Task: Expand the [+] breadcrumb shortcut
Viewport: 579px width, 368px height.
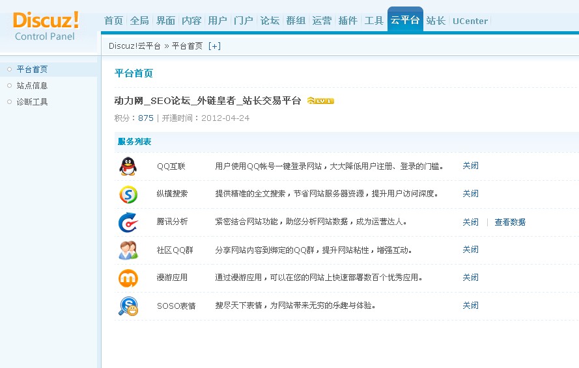Action: (x=214, y=46)
